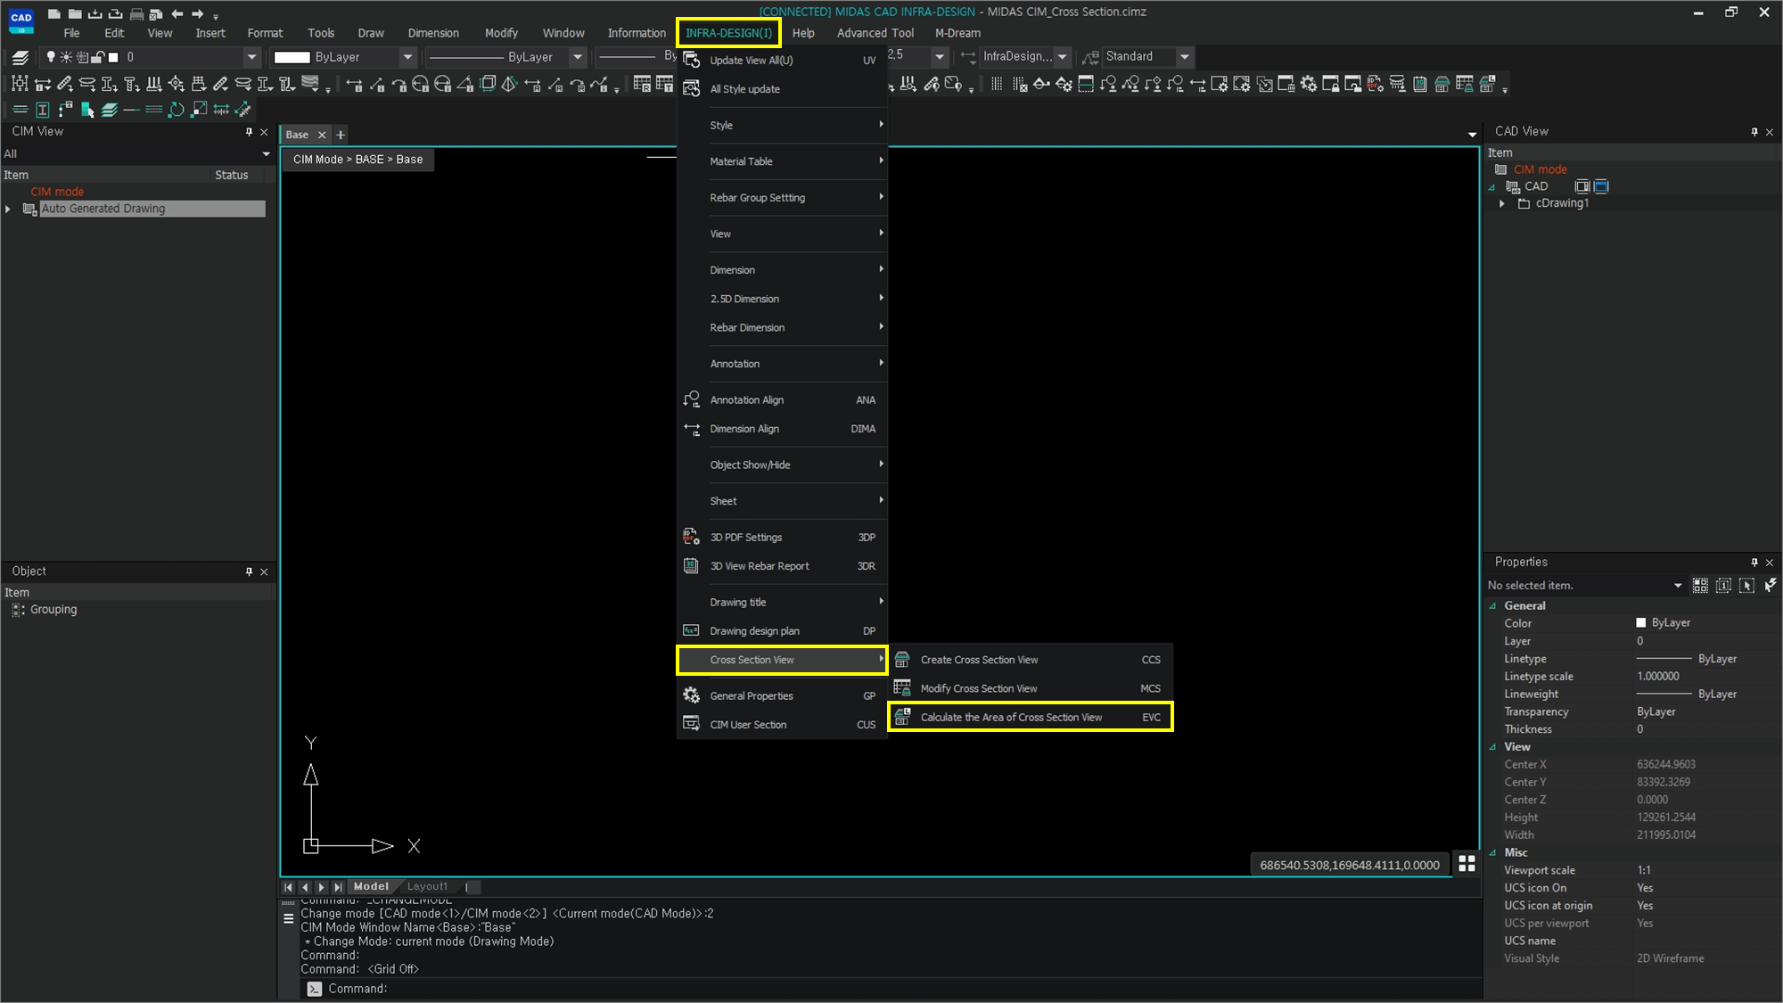Toggle the layer lock padlock icon
This screenshot has height=1003, width=1783.
(x=98, y=57)
